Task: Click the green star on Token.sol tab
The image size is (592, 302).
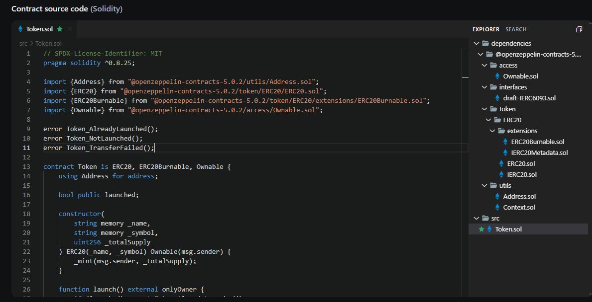Action: point(60,29)
